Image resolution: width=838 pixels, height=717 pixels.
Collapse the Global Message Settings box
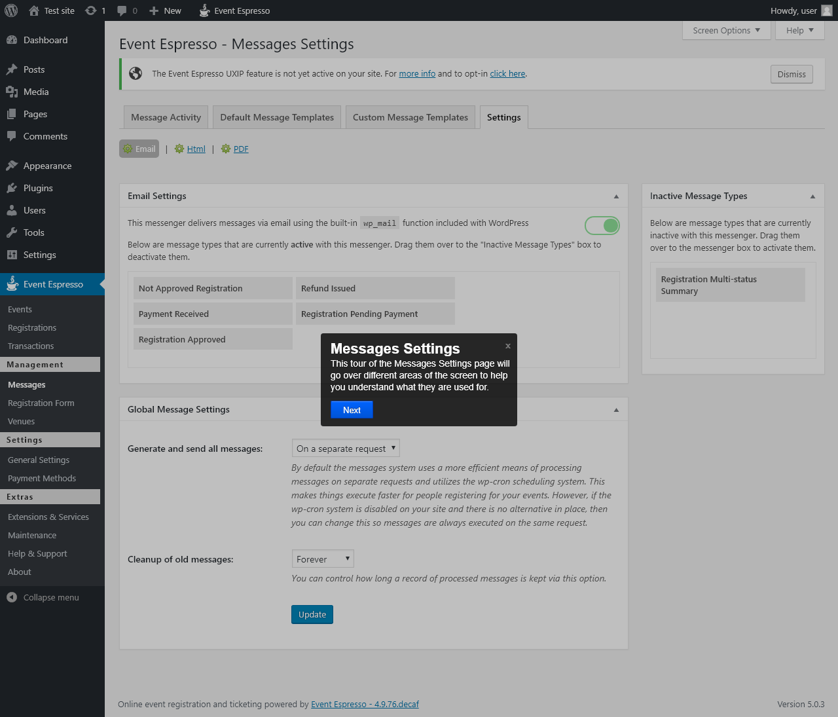[616, 409]
